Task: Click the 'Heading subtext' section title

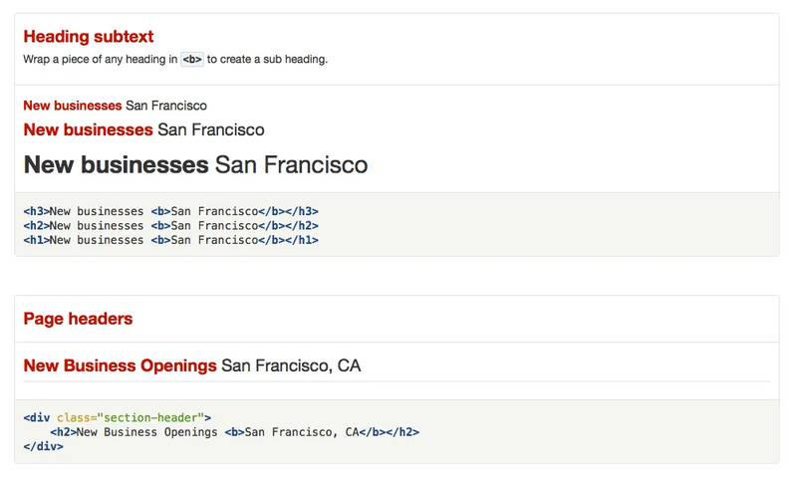Action: (89, 37)
